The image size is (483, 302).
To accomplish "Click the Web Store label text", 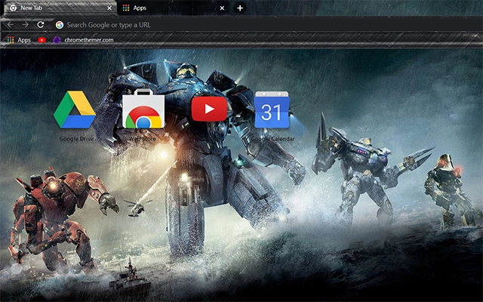I will (x=143, y=139).
